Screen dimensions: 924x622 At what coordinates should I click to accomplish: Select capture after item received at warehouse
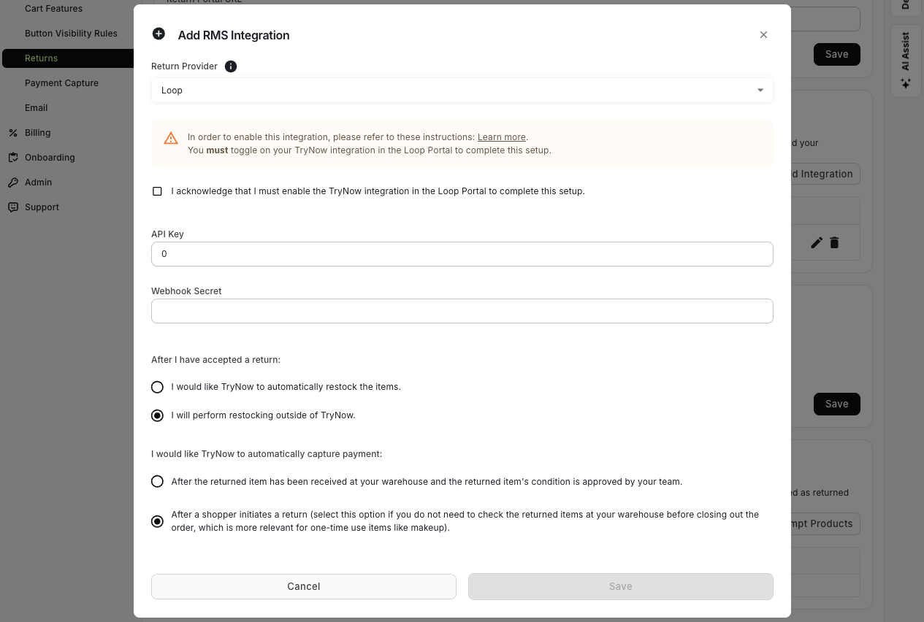point(157,482)
